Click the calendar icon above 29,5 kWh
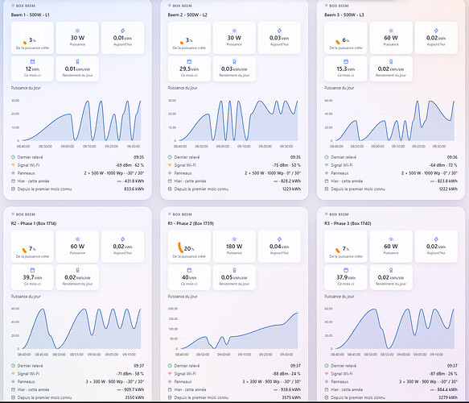This screenshot has height=403, width=469. 189,61
